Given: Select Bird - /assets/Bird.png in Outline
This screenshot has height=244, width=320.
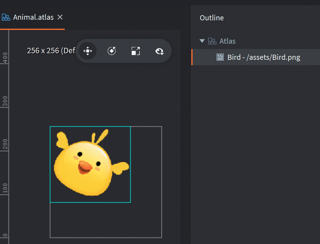Looking at the screenshot, I should [x=264, y=57].
